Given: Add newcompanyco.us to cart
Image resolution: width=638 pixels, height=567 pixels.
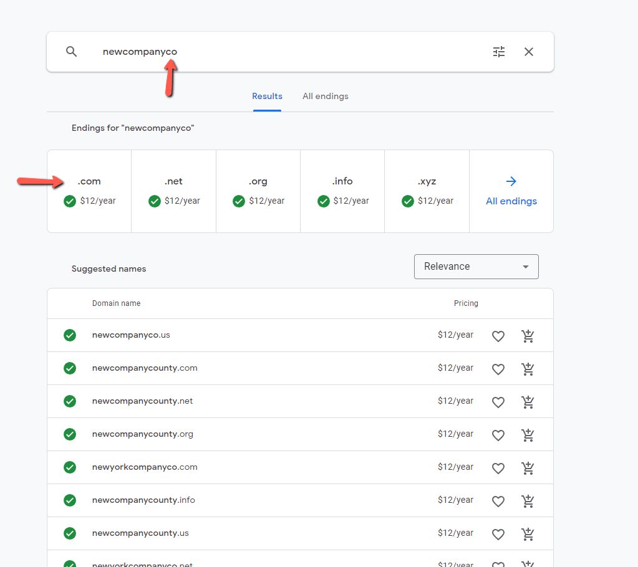Looking at the screenshot, I should (x=528, y=336).
